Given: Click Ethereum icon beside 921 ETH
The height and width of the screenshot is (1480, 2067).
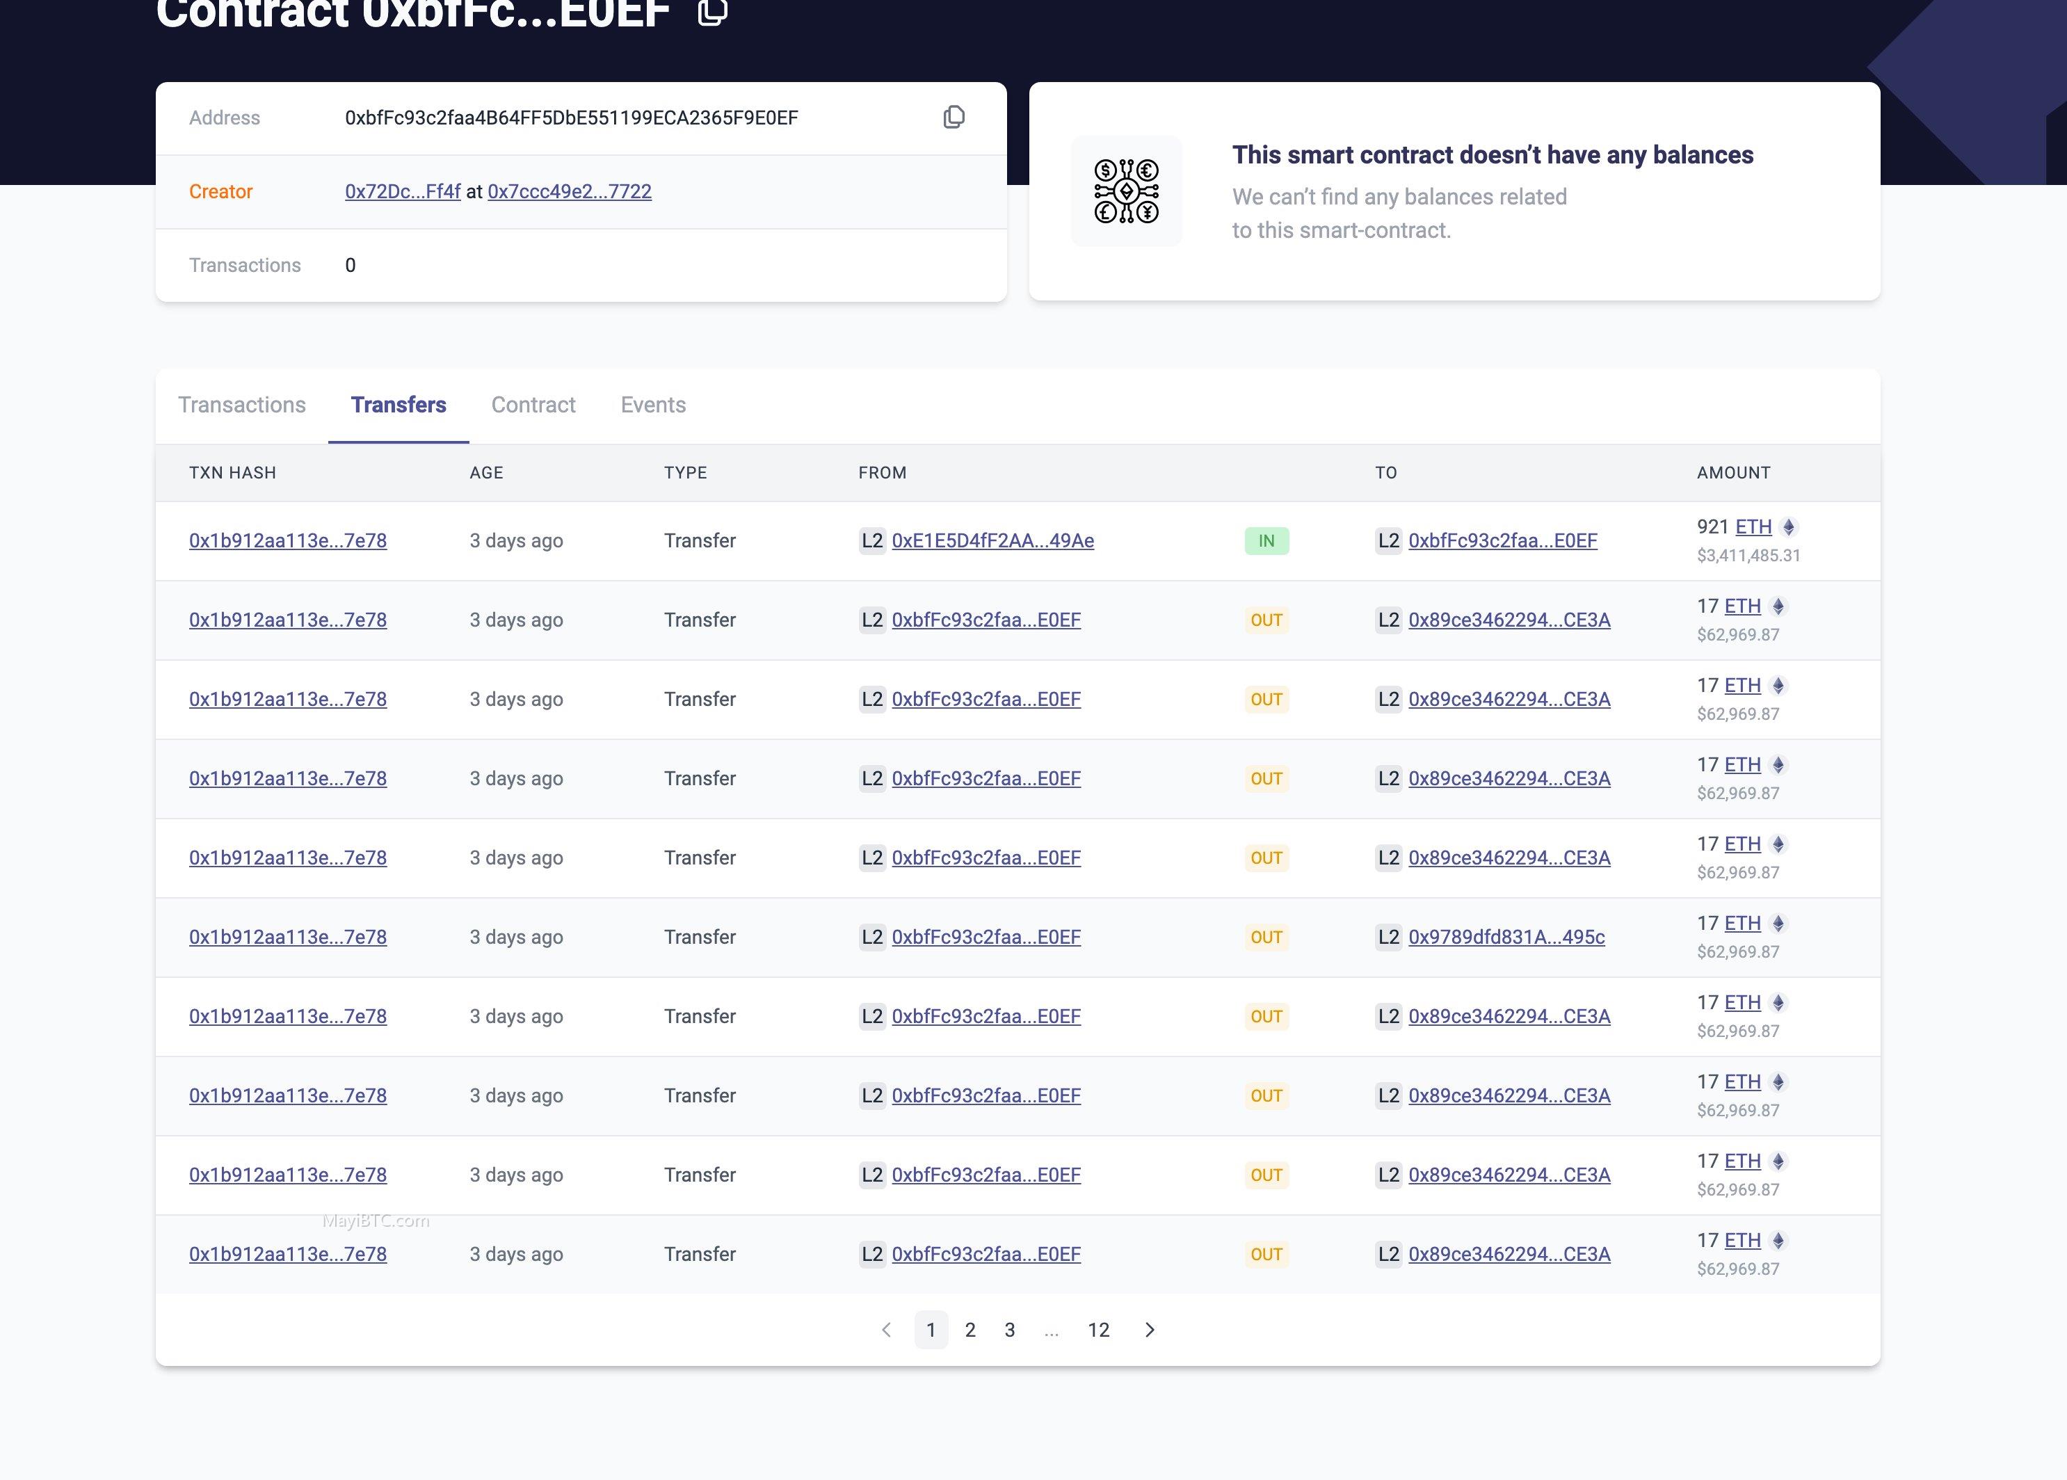Looking at the screenshot, I should tap(1788, 526).
